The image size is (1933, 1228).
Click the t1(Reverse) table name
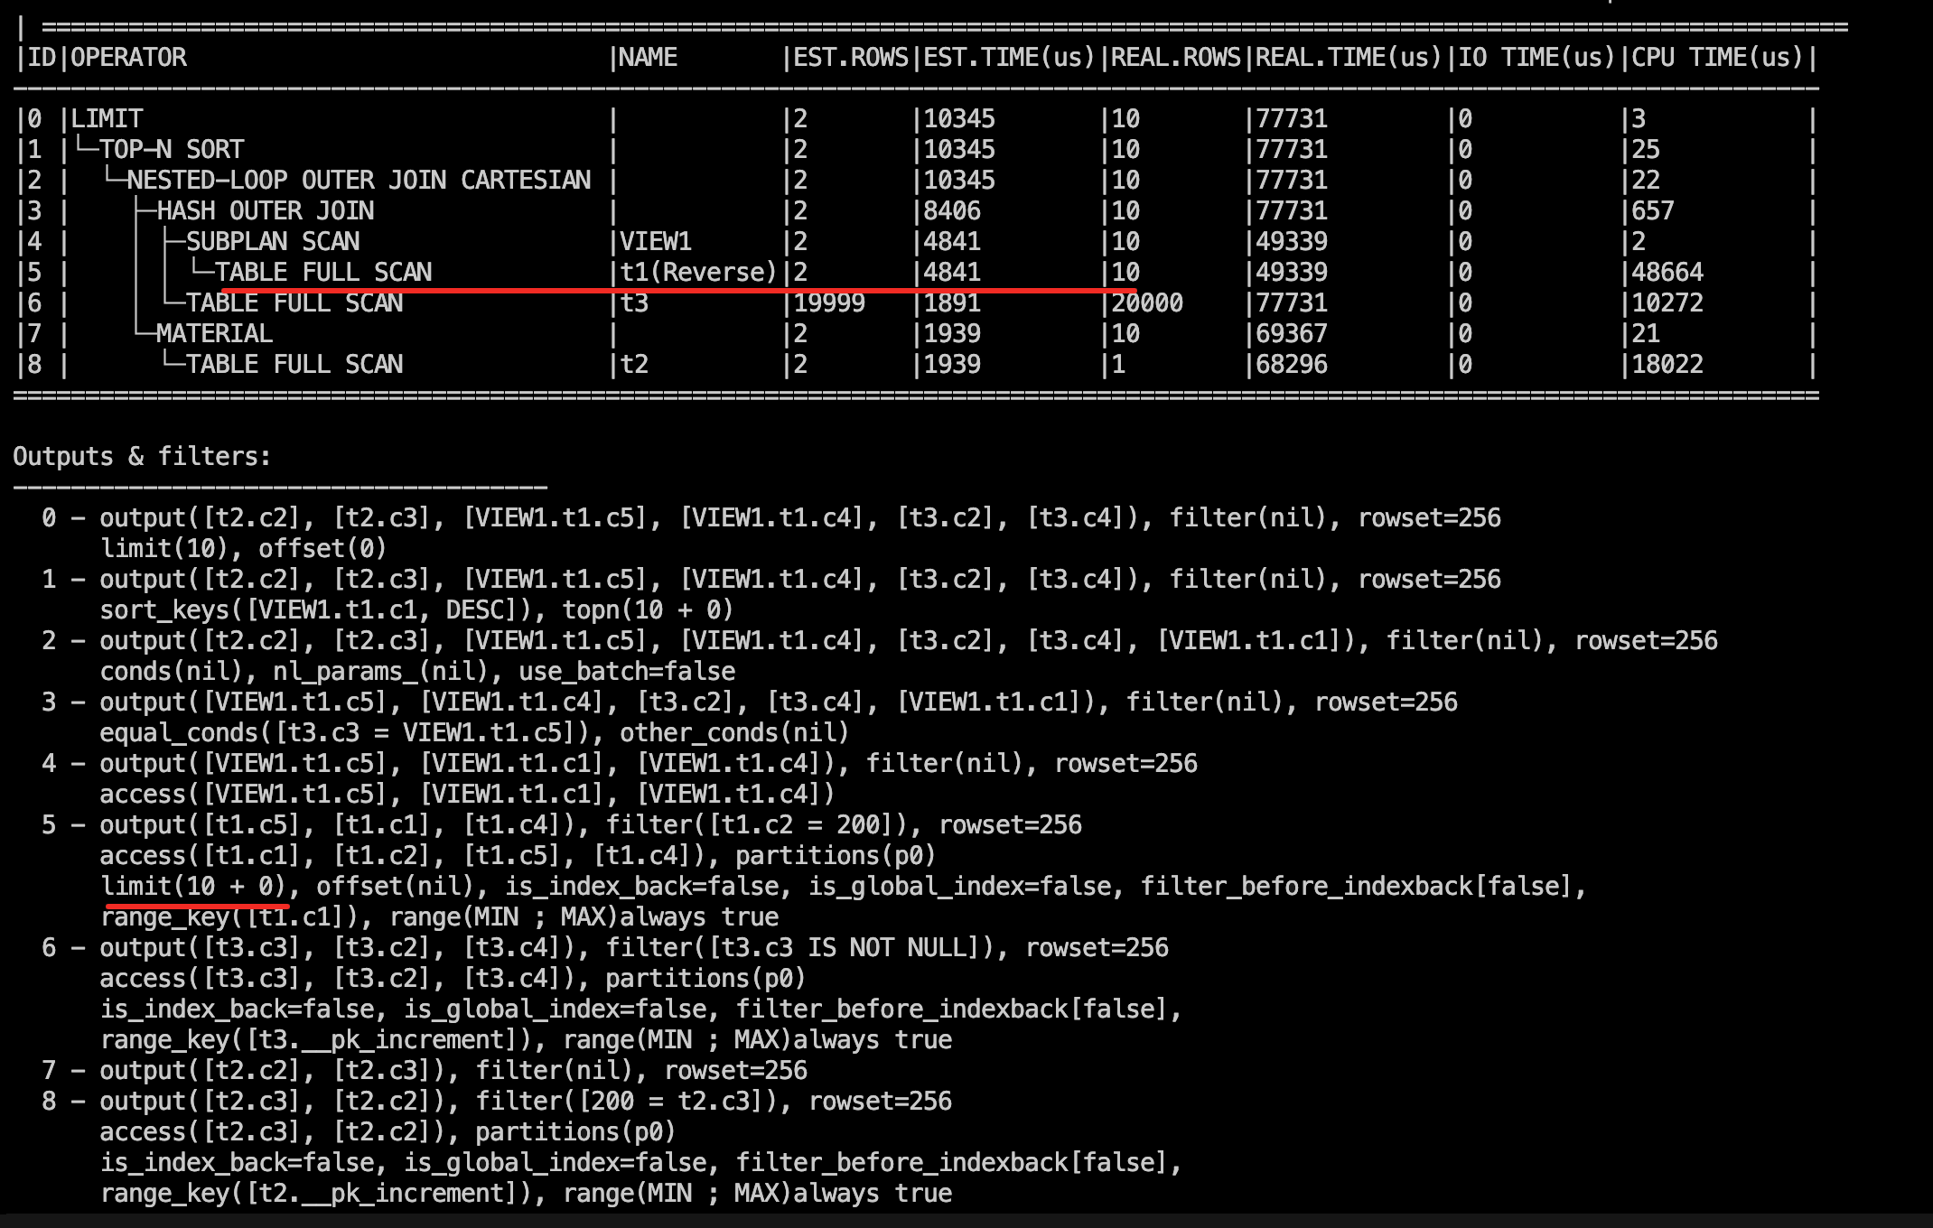(x=698, y=273)
